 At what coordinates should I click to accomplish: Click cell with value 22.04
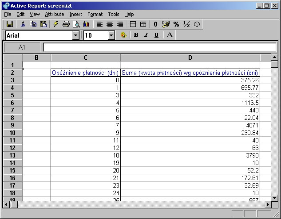[x=190, y=118]
